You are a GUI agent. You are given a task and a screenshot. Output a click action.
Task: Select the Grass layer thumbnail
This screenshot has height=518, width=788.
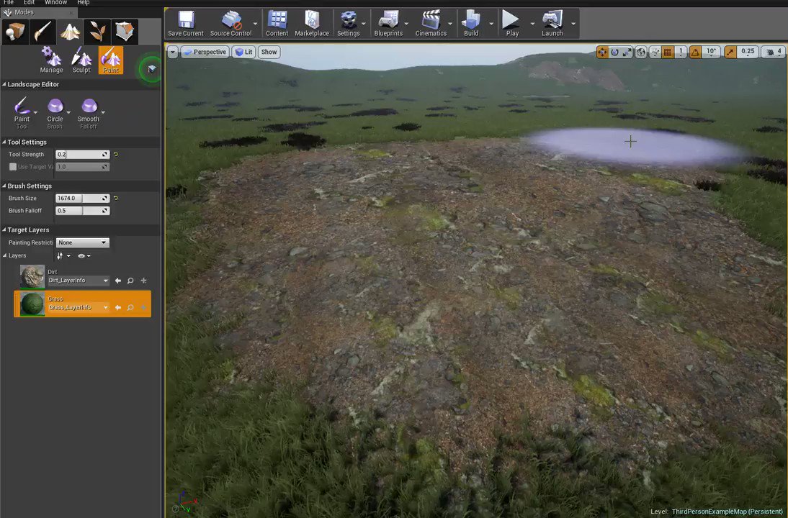click(32, 304)
